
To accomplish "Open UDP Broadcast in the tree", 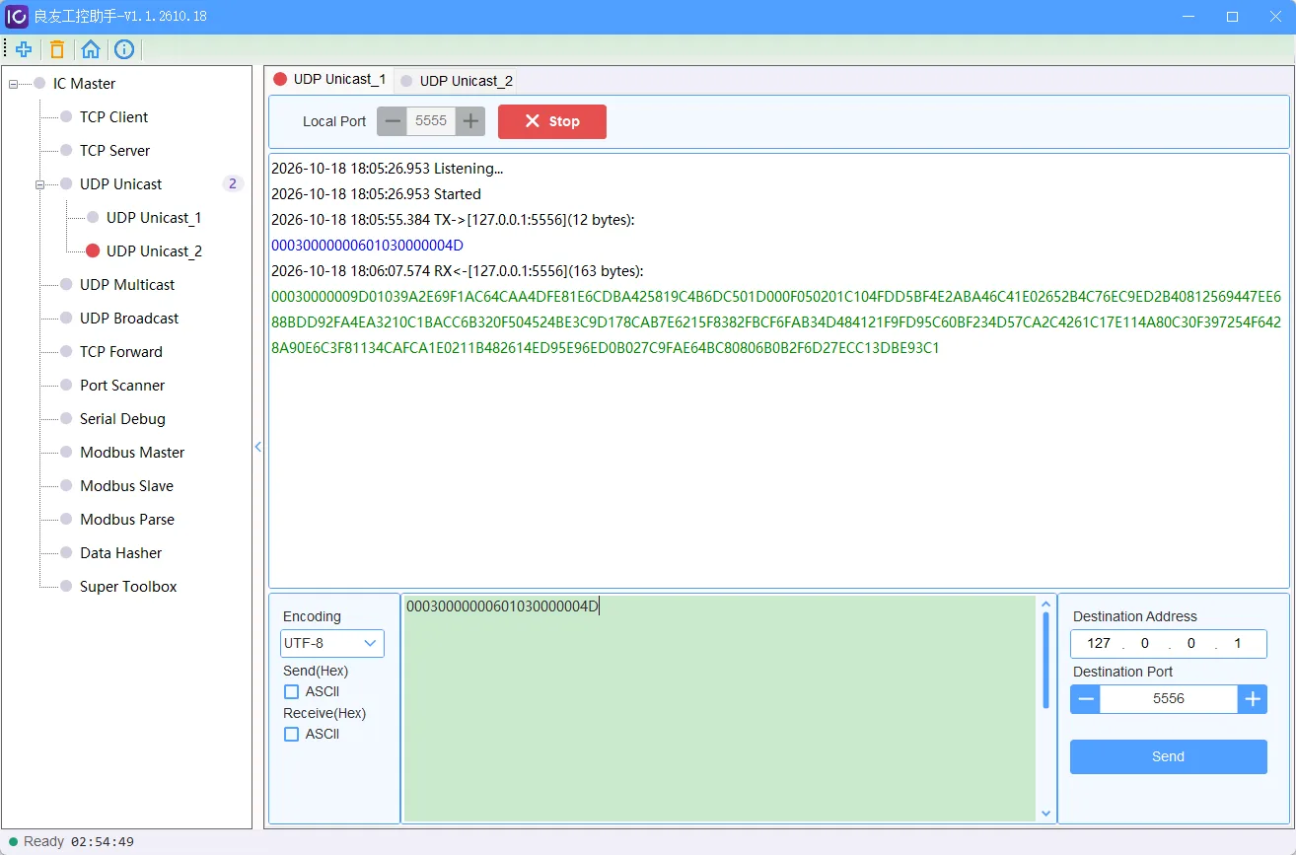I will coord(129,319).
